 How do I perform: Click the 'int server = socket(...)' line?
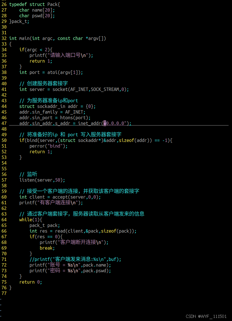point(74,90)
